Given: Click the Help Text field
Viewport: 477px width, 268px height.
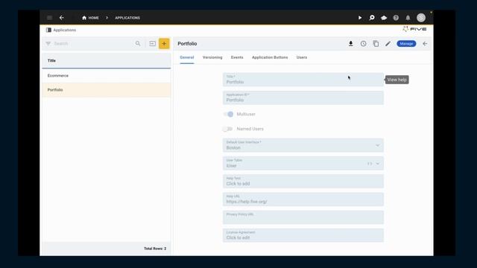Looking at the screenshot, I should coord(303,182).
